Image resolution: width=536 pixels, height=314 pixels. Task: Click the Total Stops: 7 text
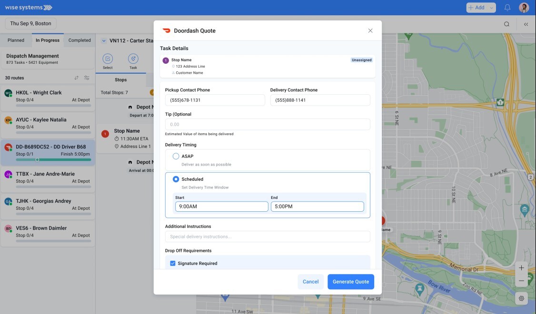(114, 93)
